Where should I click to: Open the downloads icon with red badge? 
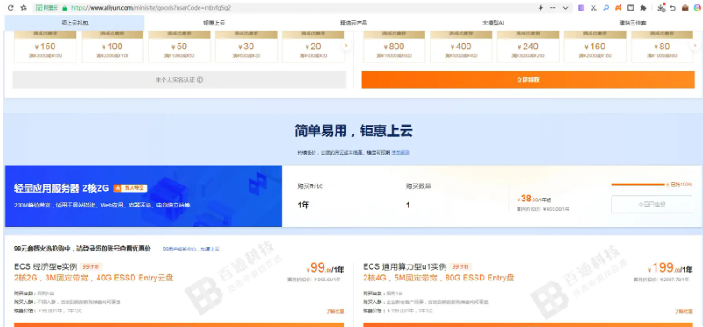pyautogui.click(x=662, y=8)
